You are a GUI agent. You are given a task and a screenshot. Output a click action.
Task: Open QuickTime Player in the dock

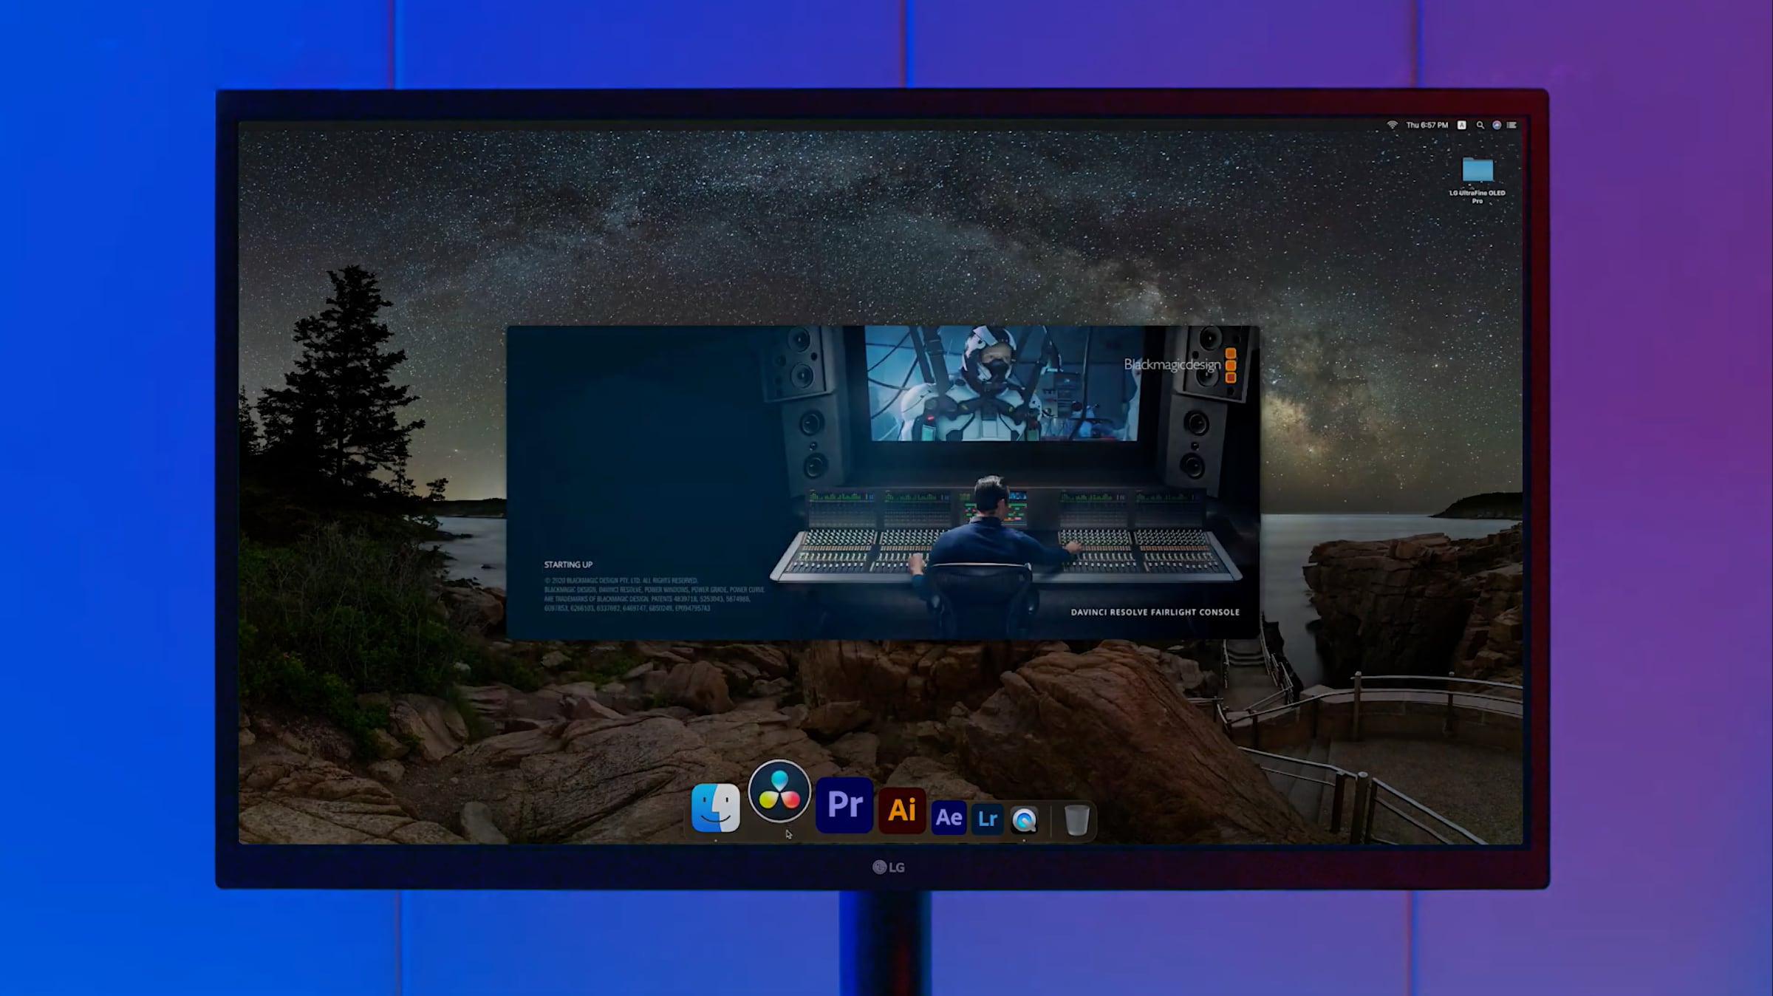[1024, 820]
